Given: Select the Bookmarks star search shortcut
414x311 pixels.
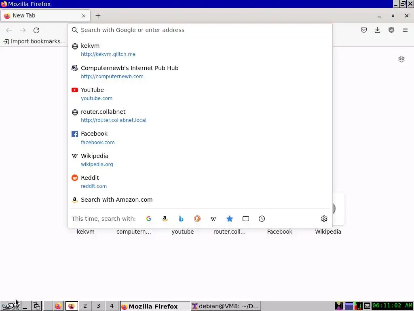Looking at the screenshot, I should click(x=230, y=219).
